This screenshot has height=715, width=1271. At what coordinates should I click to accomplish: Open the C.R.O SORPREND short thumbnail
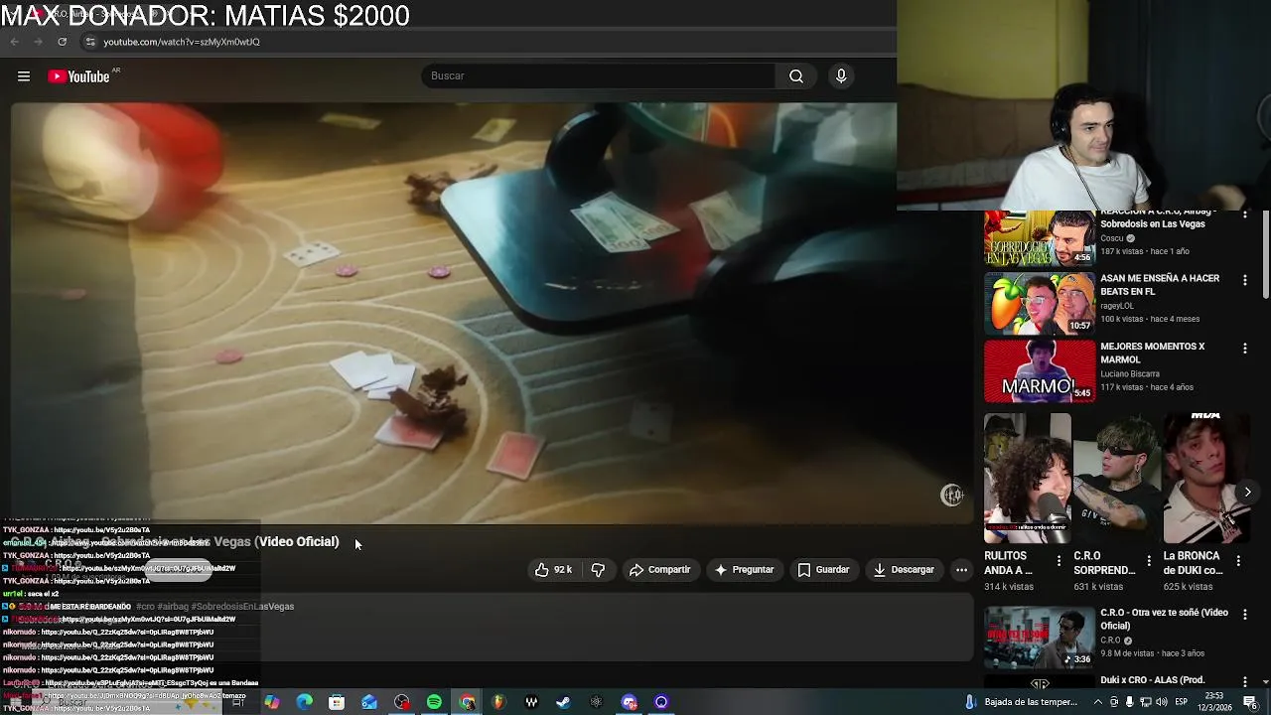(x=1117, y=479)
